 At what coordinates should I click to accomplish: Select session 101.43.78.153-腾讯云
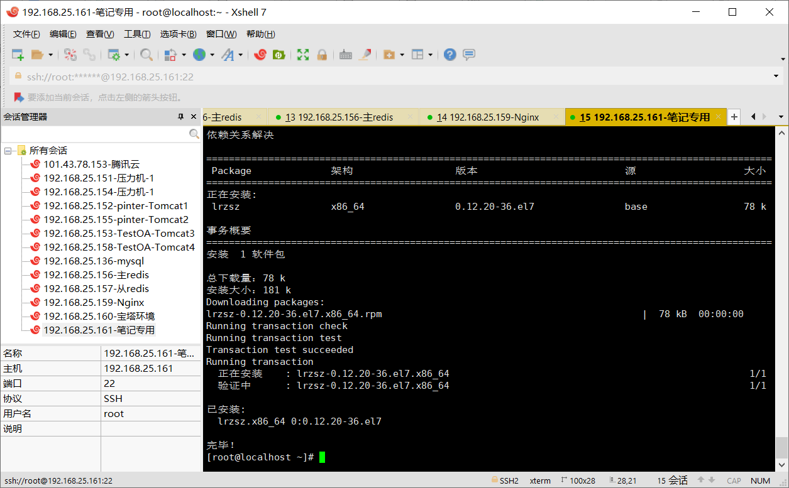click(x=91, y=165)
